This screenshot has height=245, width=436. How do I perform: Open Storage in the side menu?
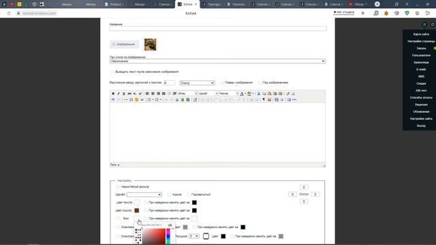coord(421,63)
